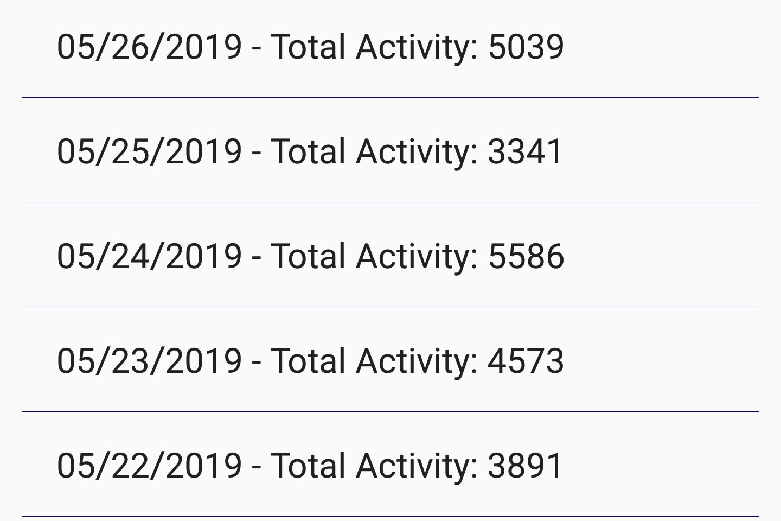Viewport: 781px width, 521px height.
Task: Click the date text 05/26/2019
Action: tap(149, 47)
